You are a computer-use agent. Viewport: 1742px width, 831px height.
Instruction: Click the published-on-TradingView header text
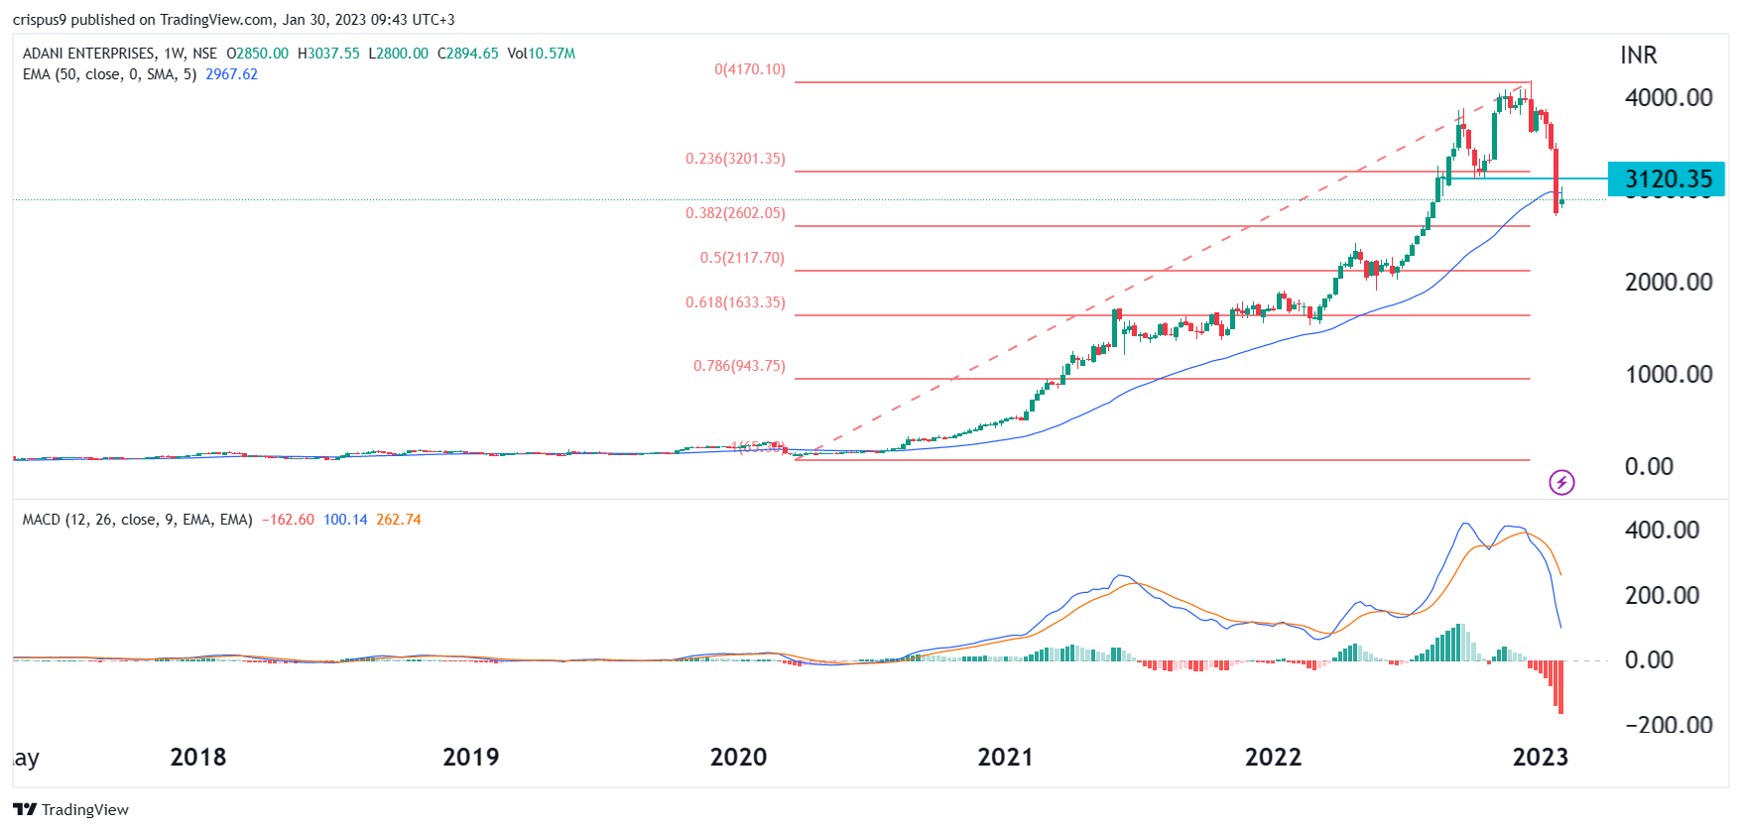(234, 20)
